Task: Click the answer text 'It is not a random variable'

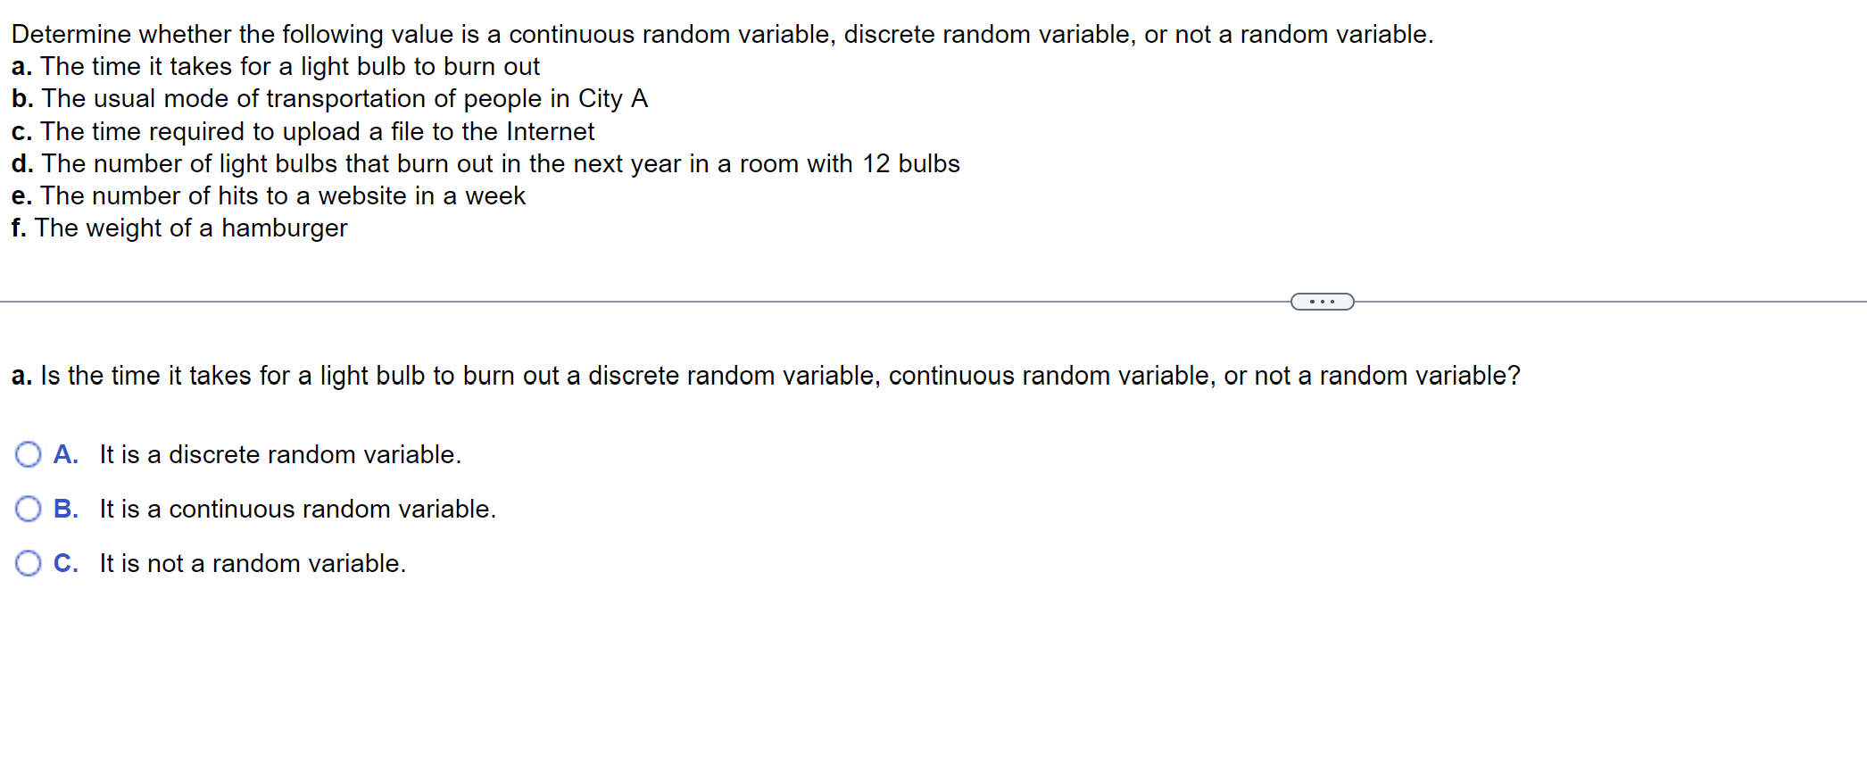Action: (x=252, y=563)
